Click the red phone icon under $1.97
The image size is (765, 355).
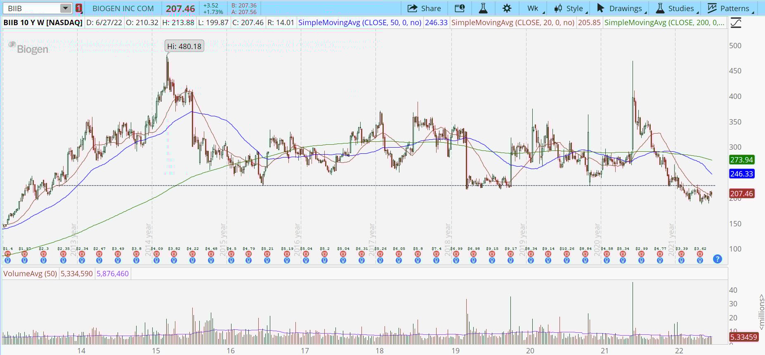coord(24,254)
